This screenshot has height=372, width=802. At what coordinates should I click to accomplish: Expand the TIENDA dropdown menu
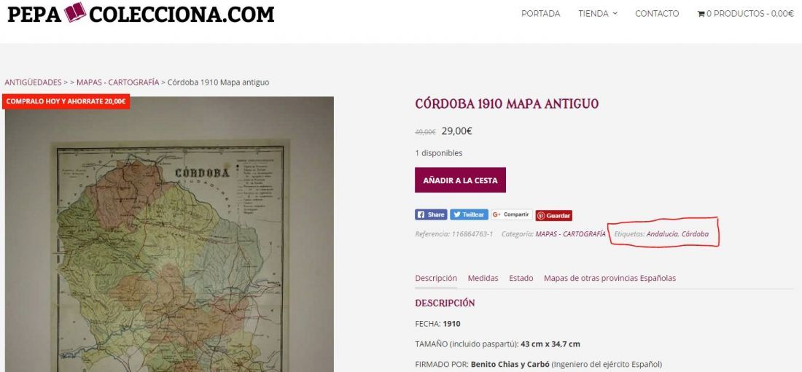[597, 14]
